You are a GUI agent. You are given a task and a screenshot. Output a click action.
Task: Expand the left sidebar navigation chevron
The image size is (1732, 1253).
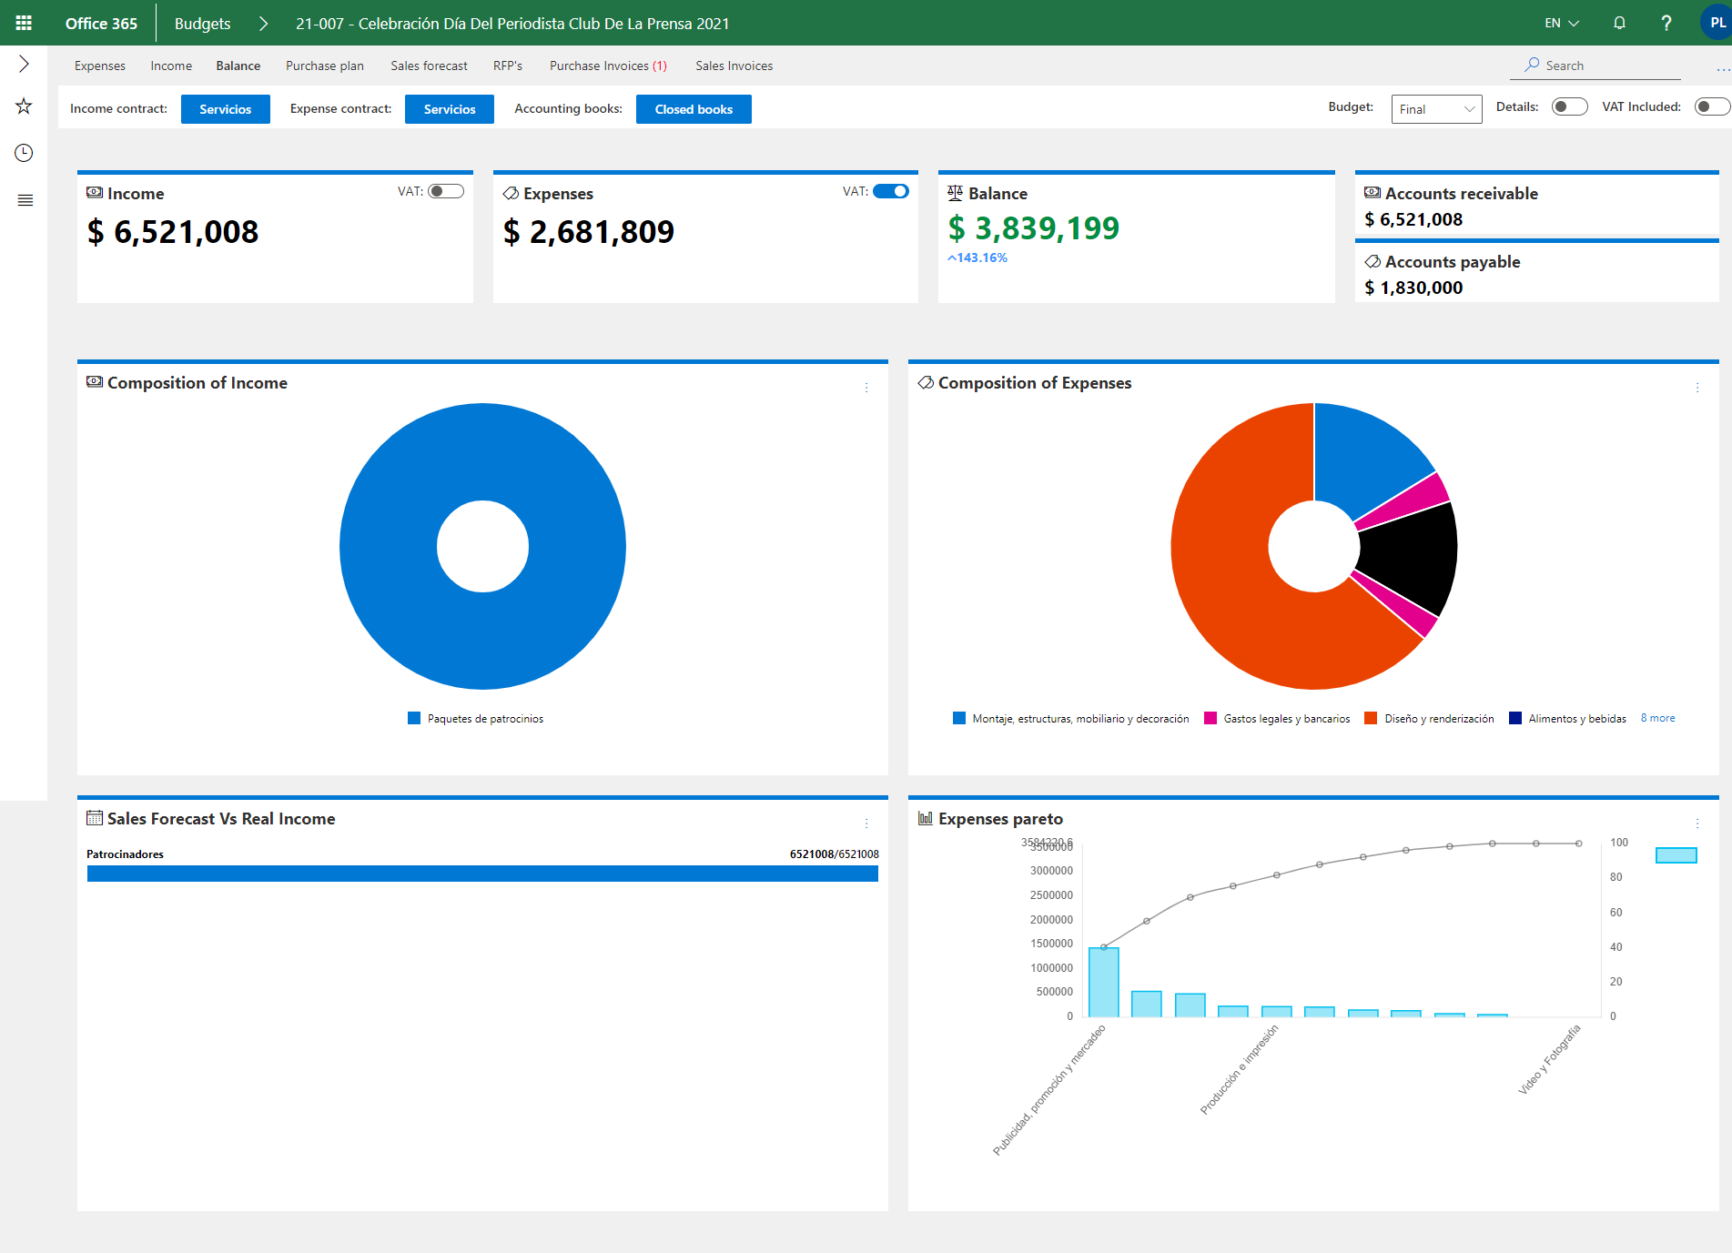point(24,64)
